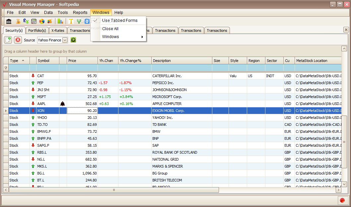351x207 pixels.
Task: Sort by the Symbol column header
Action: pyautogui.click(x=48, y=61)
